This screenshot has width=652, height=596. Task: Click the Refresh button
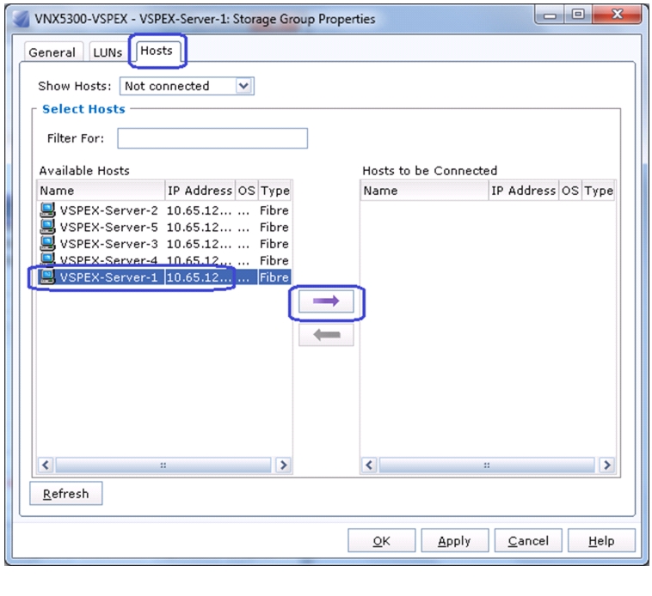click(x=65, y=494)
